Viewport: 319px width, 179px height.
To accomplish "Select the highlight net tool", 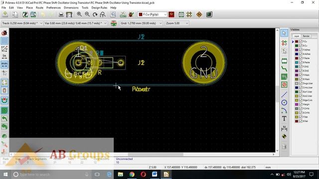I will 284,43.
